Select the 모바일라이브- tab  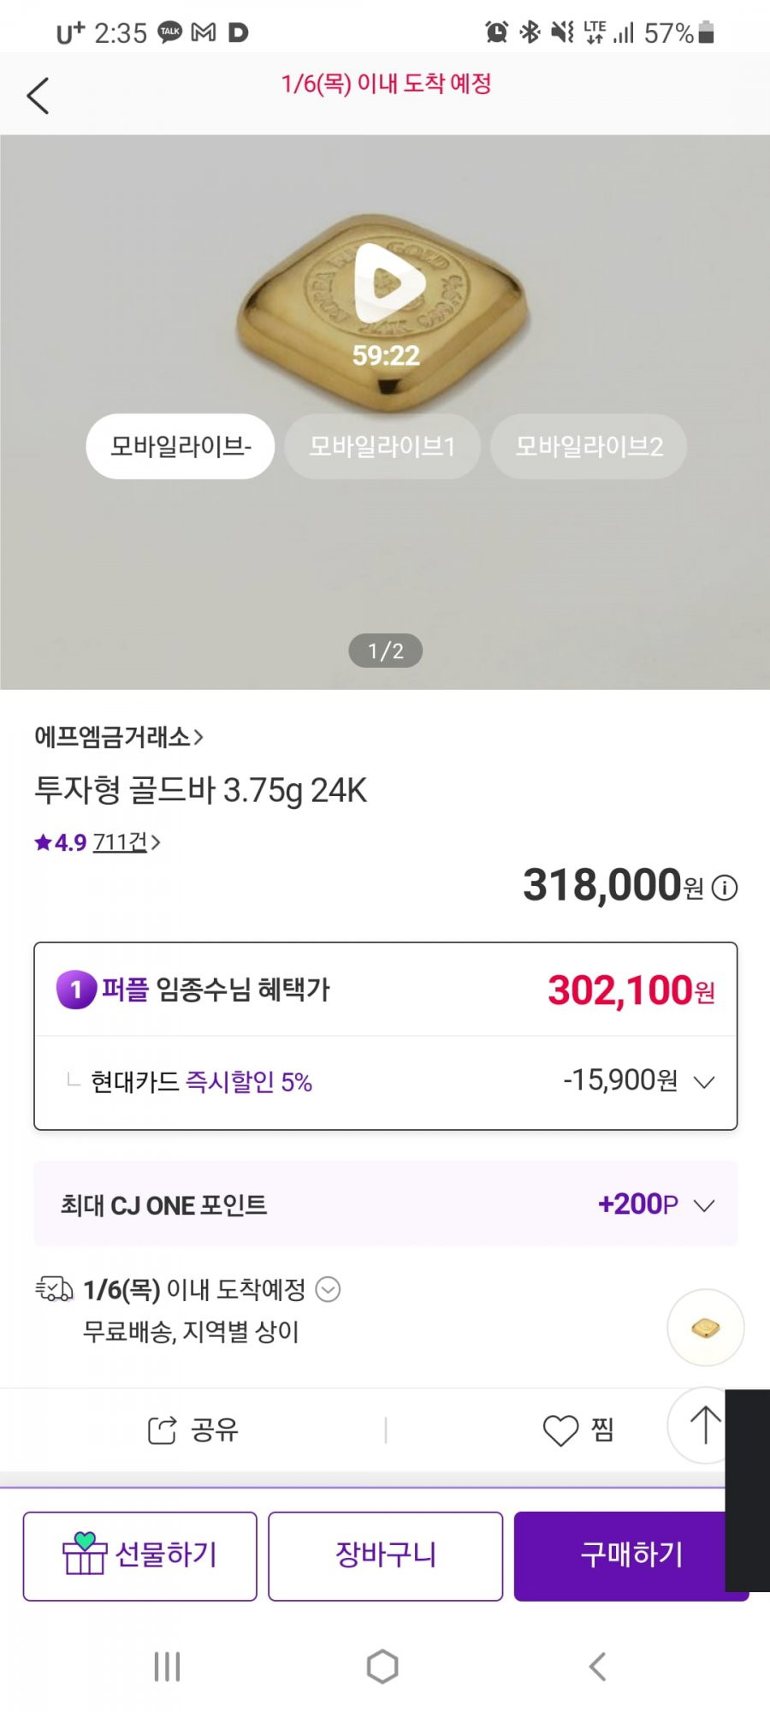click(181, 446)
